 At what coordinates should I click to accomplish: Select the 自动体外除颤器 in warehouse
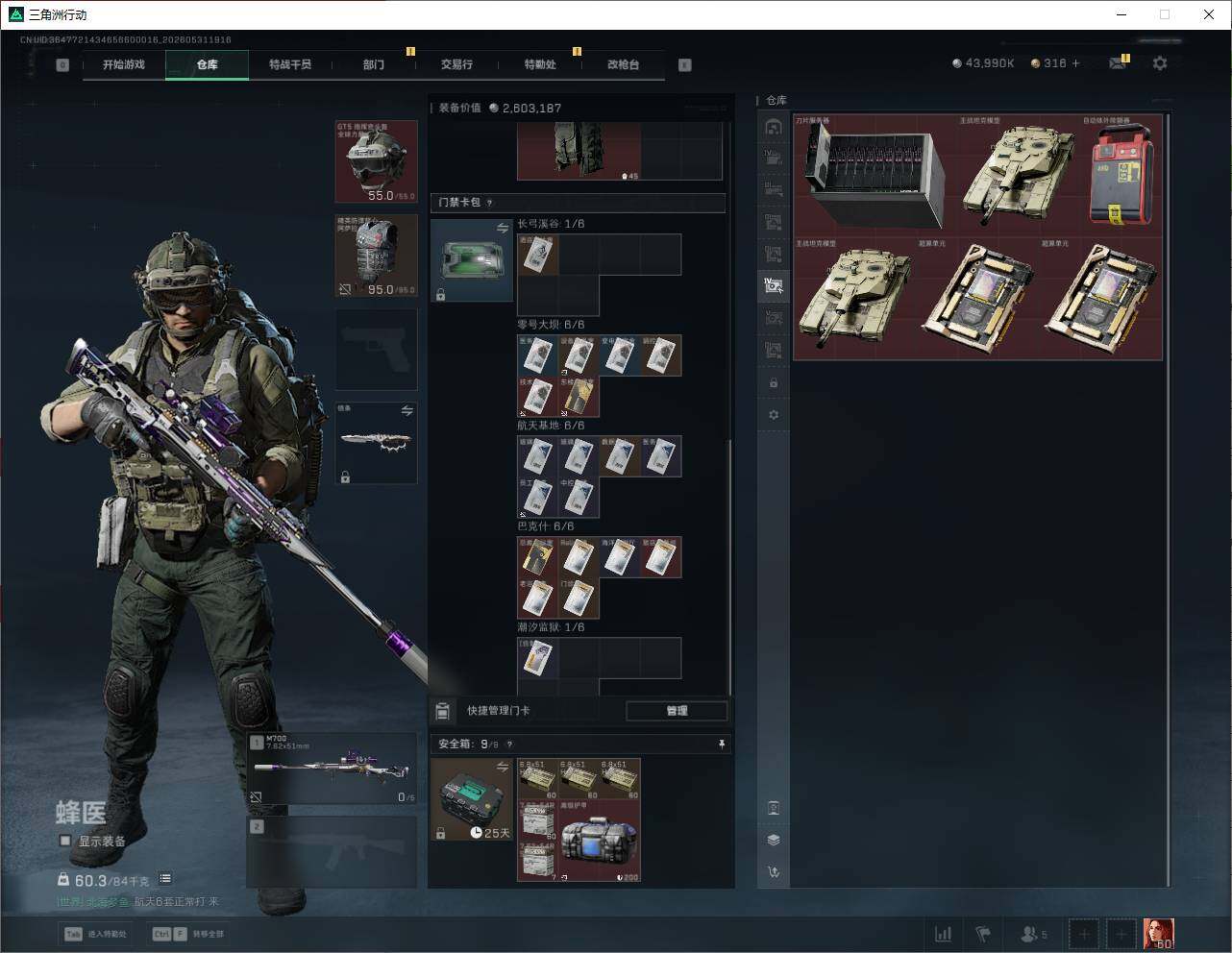(x=1121, y=175)
